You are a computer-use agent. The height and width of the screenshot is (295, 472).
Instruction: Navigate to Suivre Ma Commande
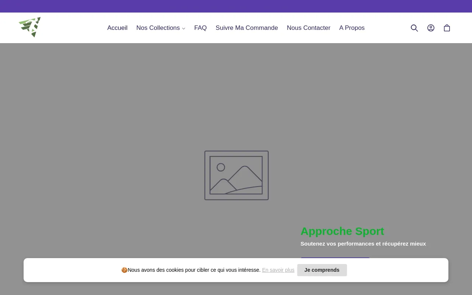[x=247, y=28]
